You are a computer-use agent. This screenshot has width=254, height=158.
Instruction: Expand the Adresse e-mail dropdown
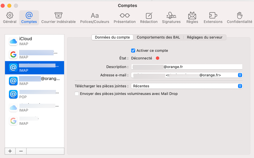coord(240,75)
